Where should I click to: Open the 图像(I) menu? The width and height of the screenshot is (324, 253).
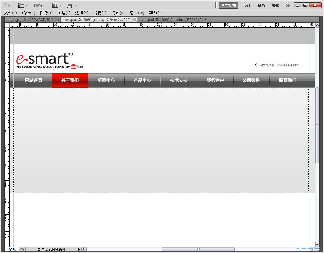46,13
